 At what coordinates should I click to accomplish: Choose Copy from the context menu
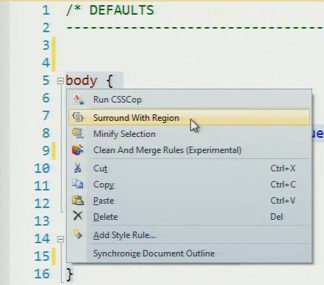[189, 185]
